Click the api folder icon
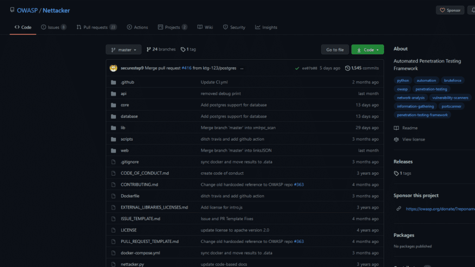This screenshot has width=475, height=267. click(x=113, y=94)
